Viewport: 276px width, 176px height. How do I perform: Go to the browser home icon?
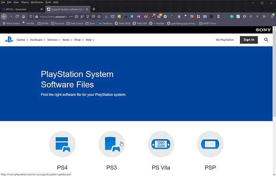[x=24, y=16]
